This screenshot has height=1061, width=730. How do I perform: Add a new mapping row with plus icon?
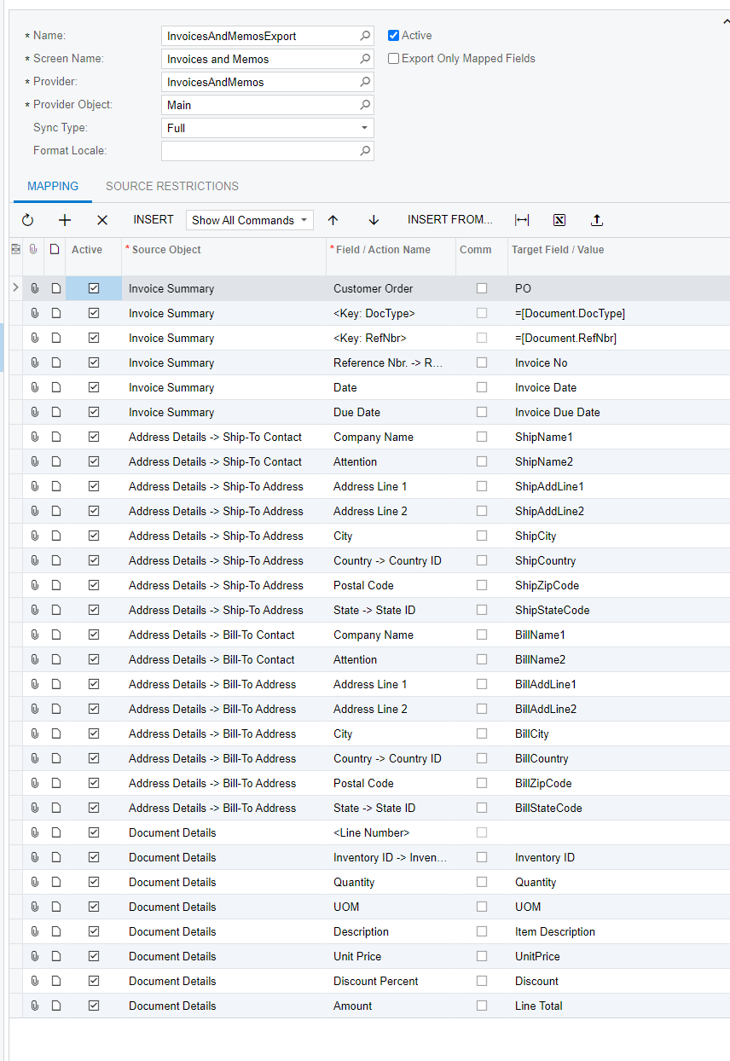tap(65, 220)
